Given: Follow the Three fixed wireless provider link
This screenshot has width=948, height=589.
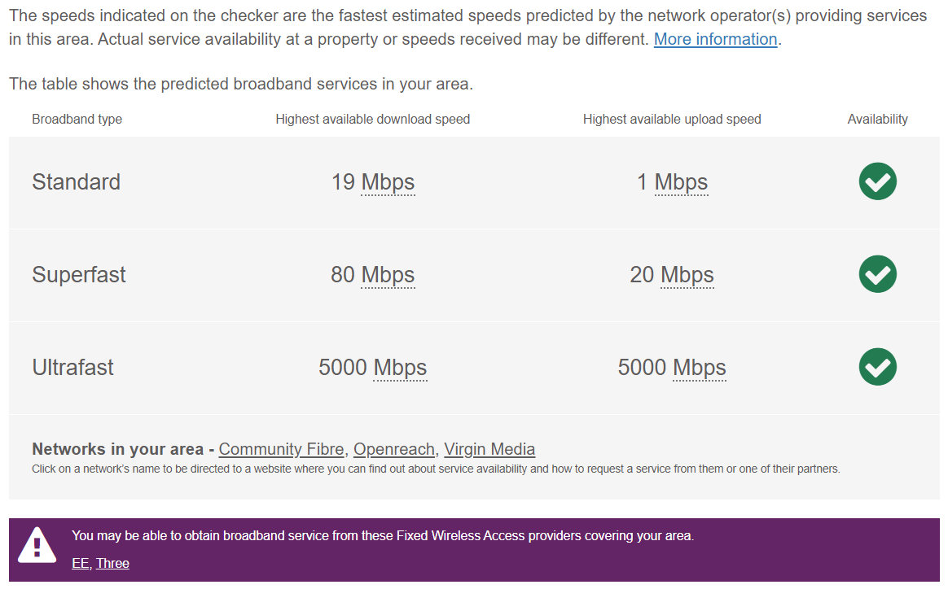Looking at the screenshot, I should tap(112, 564).
